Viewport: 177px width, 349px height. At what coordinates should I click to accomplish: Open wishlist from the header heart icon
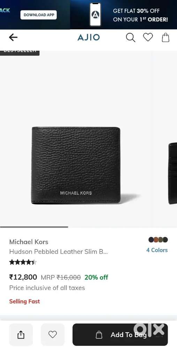[x=148, y=37]
